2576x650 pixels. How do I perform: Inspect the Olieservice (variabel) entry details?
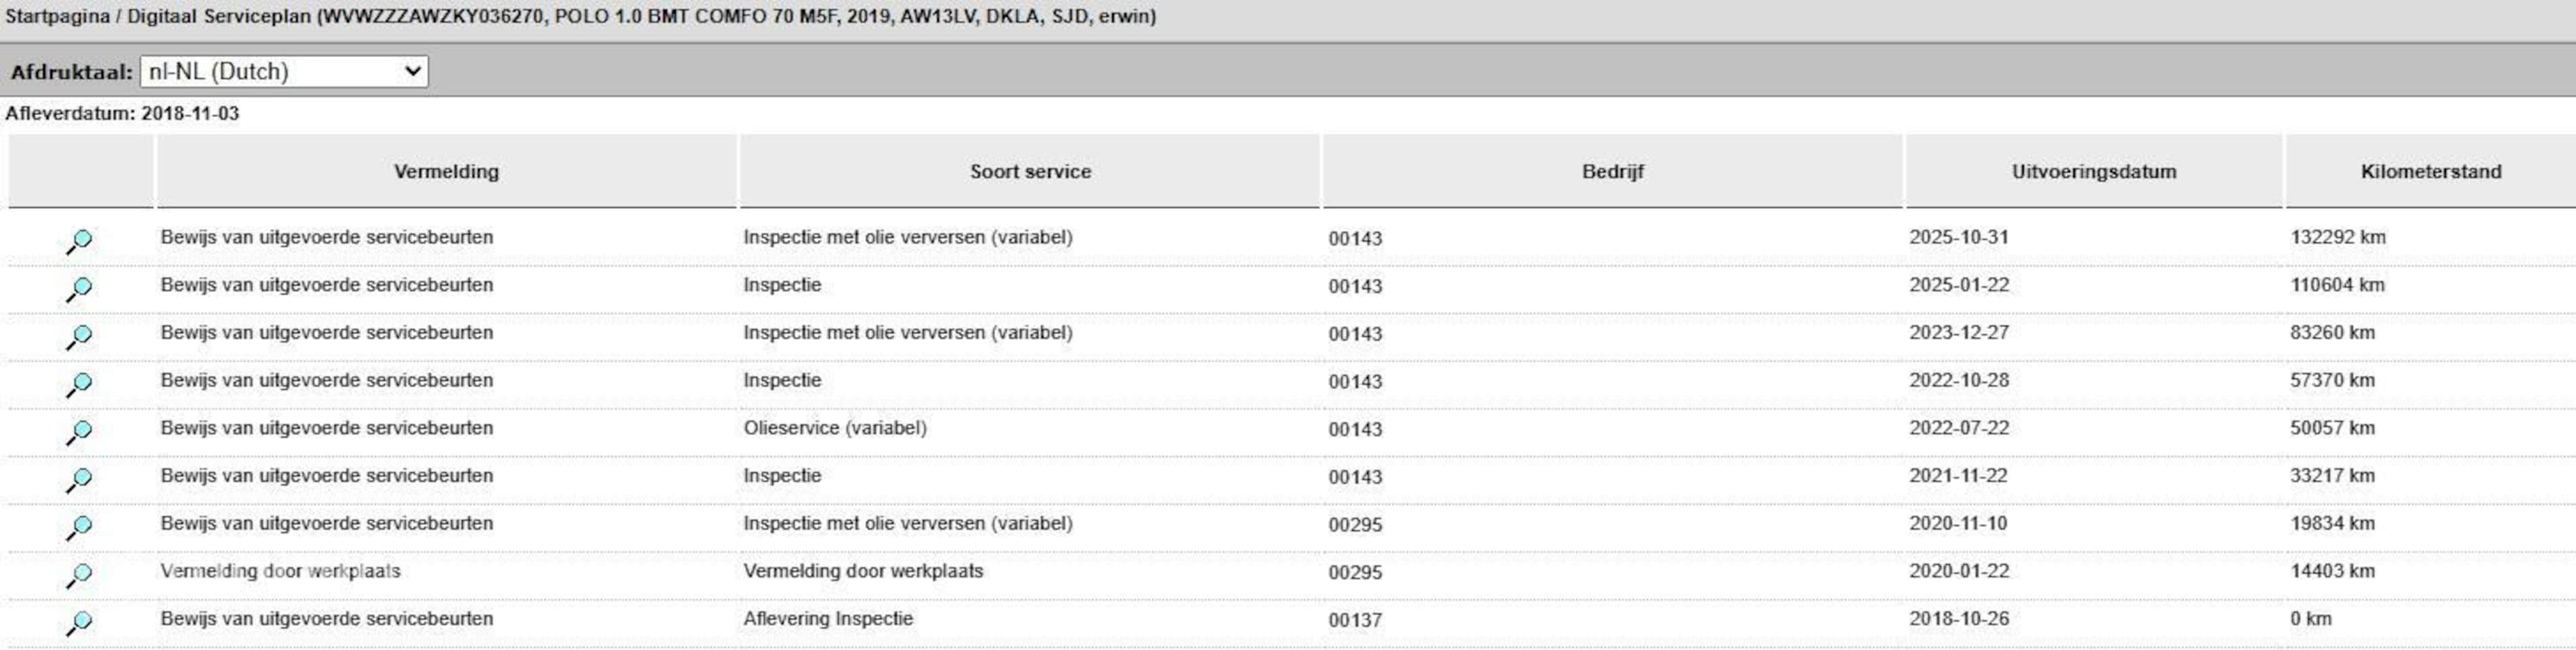click(79, 432)
